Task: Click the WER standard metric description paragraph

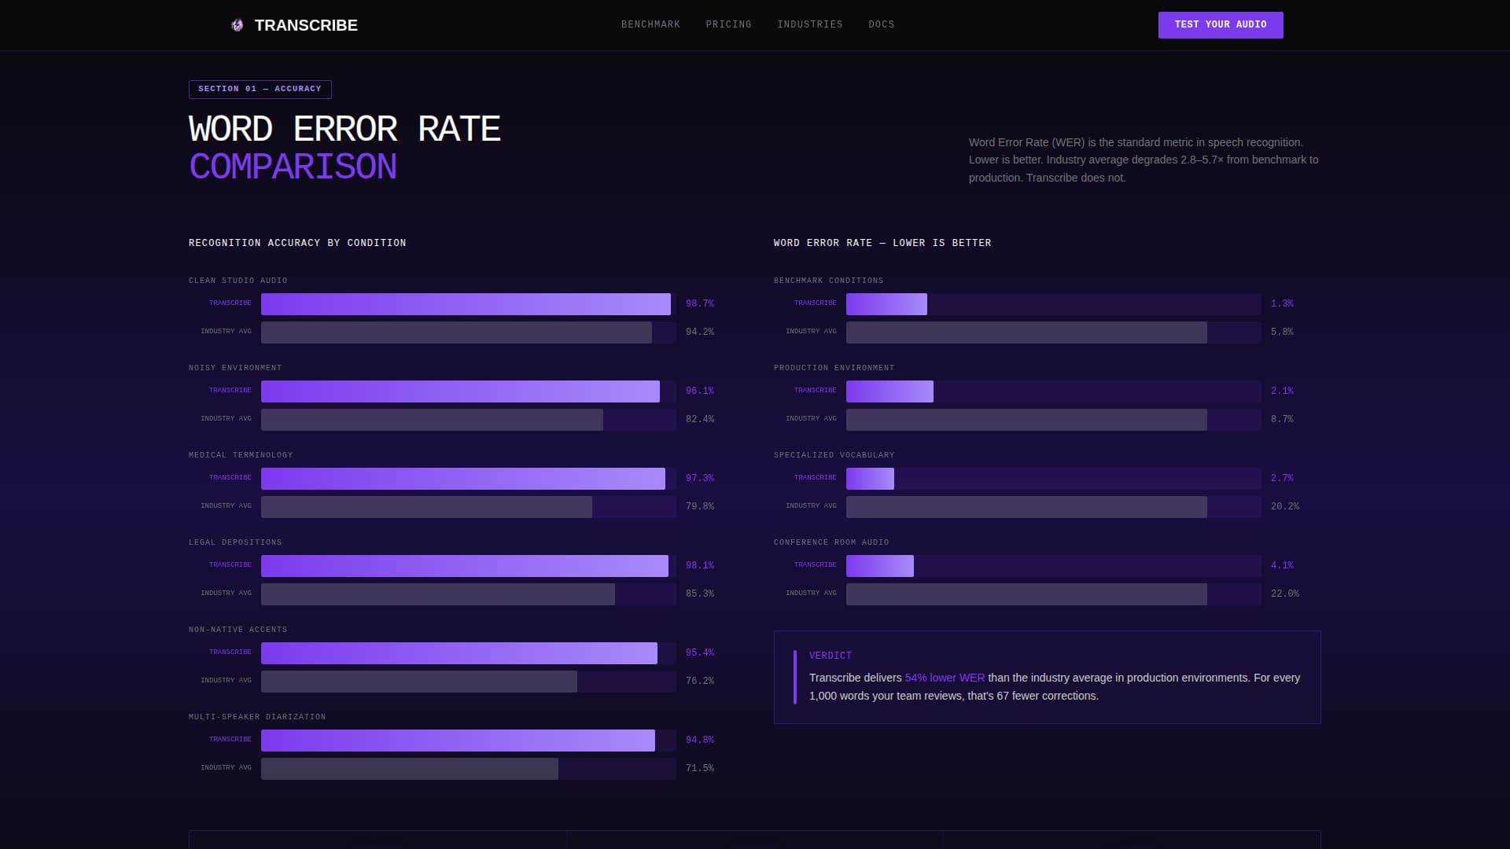Action: coord(1144,160)
